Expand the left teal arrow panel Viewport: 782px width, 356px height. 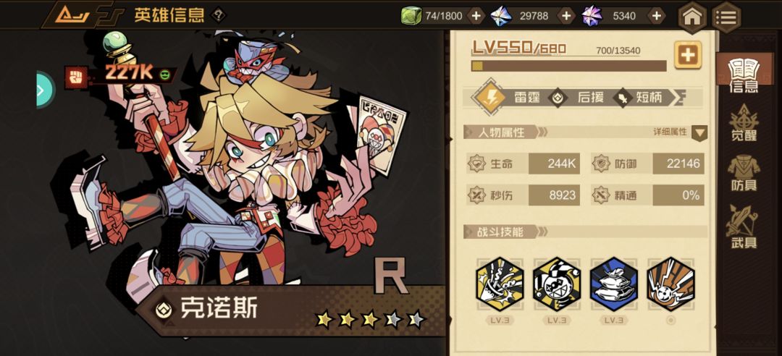coord(45,90)
